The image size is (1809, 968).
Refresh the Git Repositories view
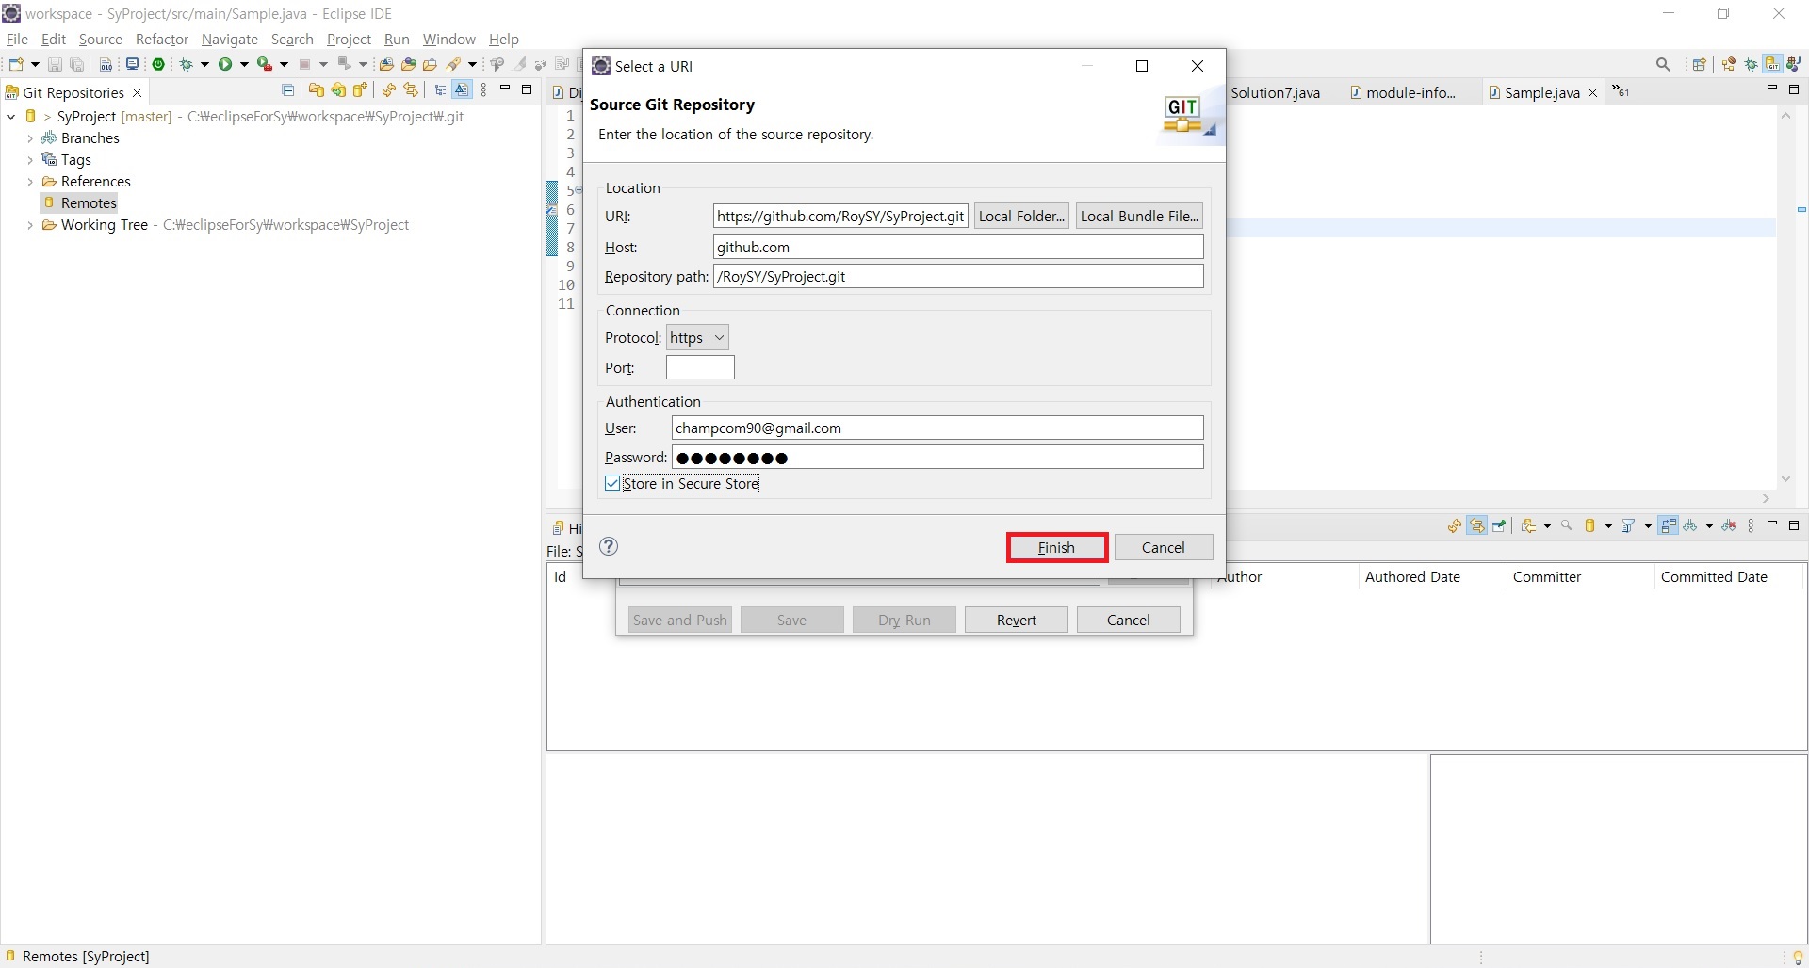point(388,90)
